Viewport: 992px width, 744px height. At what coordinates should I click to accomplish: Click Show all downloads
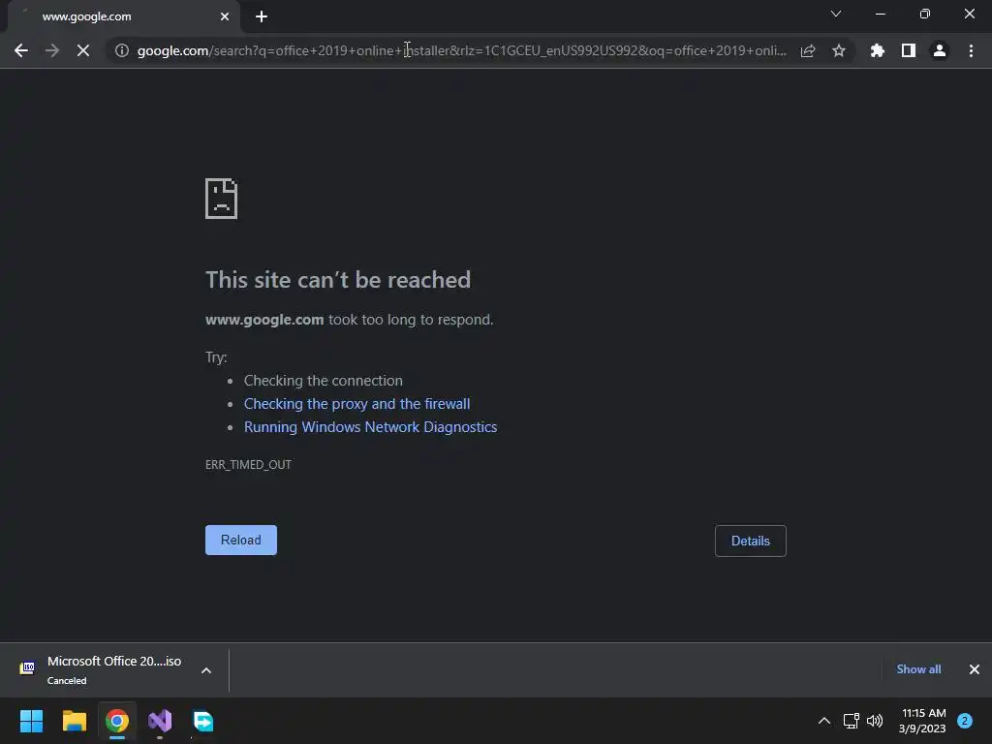pyautogui.click(x=918, y=669)
